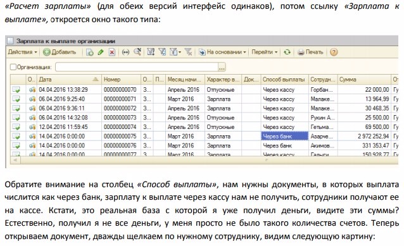The image size is (404, 246).
Task: Click number cell 0000000072
Action: tap(120, 108)
